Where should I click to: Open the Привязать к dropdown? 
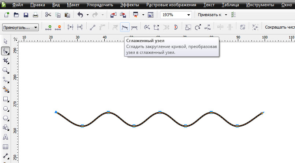tap(226, 15)
